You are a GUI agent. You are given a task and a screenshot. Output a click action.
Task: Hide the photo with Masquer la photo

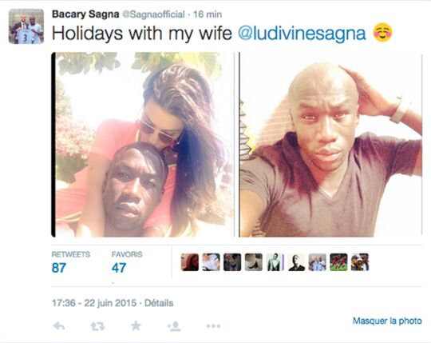pos(387,321)
